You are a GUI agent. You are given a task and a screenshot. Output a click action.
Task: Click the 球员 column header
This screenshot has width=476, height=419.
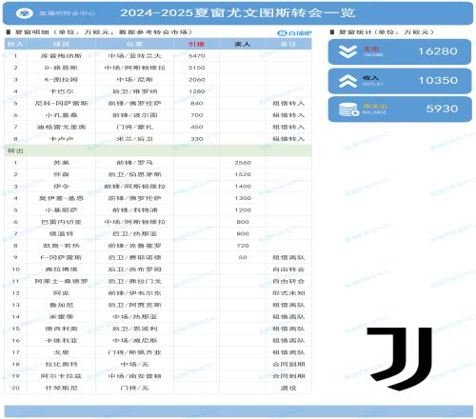[x=61, y=44]
